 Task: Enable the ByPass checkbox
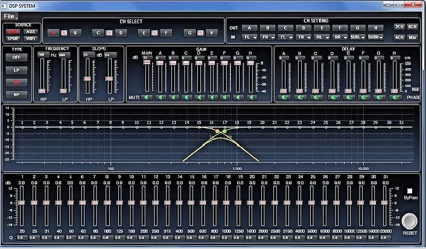(410, 190)
